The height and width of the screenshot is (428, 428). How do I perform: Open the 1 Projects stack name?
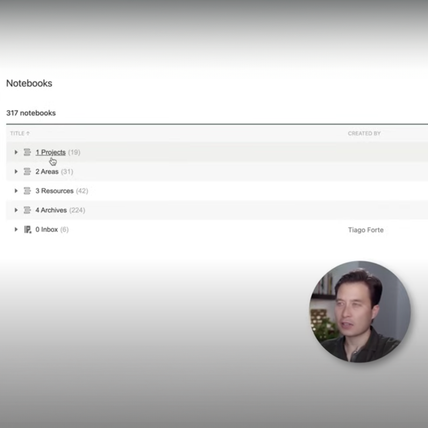tap(50, 152)
